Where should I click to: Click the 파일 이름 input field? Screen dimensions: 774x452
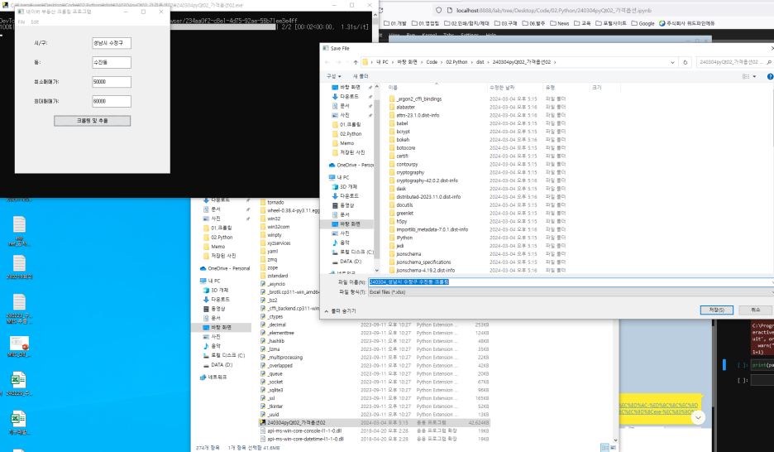pos(571,282)
